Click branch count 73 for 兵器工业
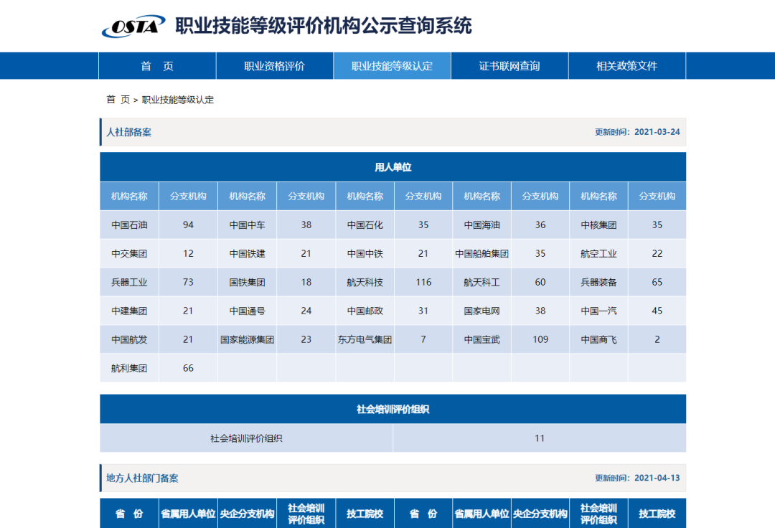 pyautogui.click(x=188, y=282)
